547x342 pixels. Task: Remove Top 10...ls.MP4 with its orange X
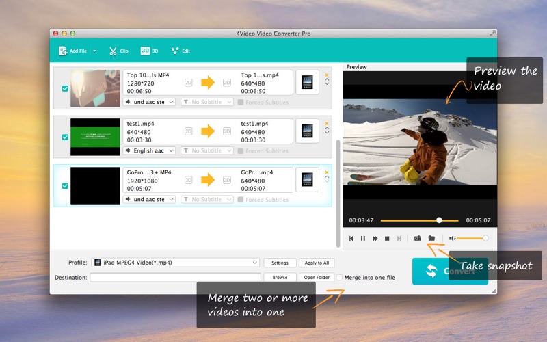pos(327,75)
